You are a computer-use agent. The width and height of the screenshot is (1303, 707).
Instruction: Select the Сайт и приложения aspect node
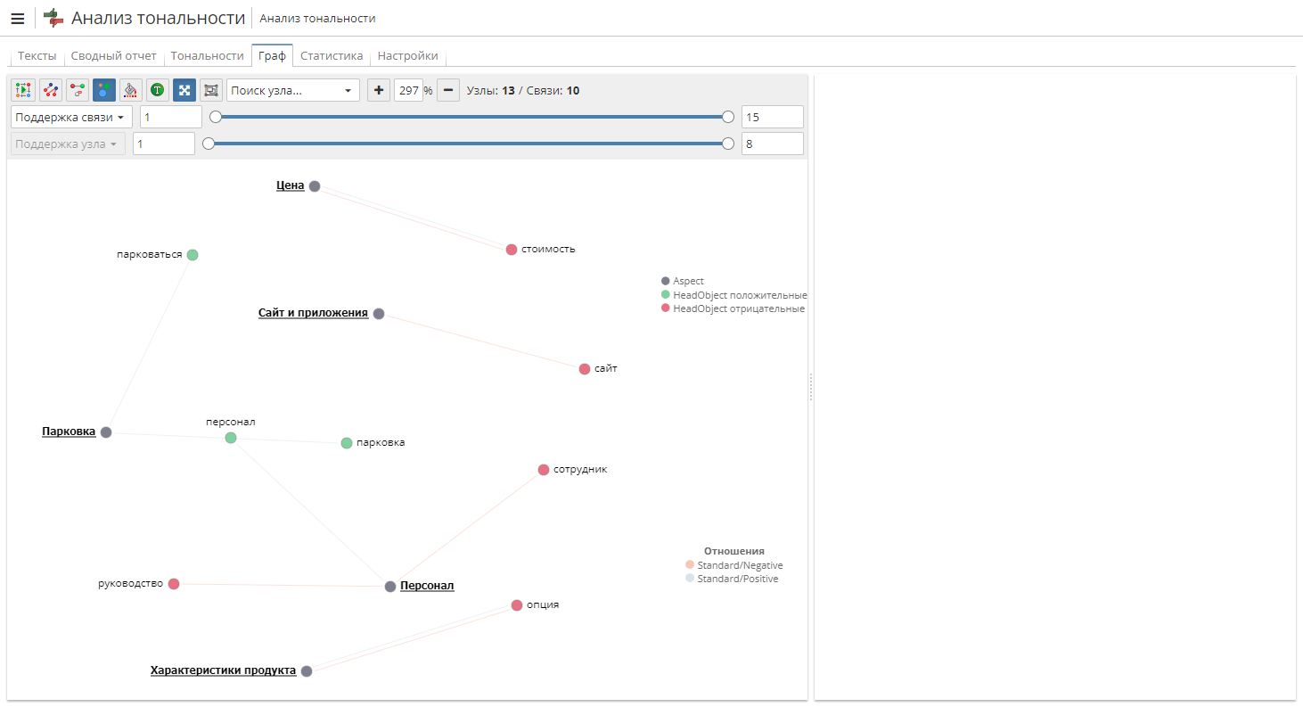tap(379, 314)
